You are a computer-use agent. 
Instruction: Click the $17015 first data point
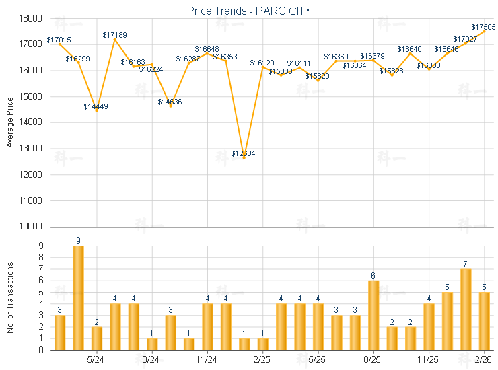click(x=60, y=44)
